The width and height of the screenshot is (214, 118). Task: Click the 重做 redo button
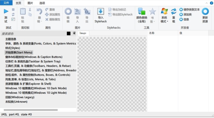pyautogui.click(x=50, y=9)
